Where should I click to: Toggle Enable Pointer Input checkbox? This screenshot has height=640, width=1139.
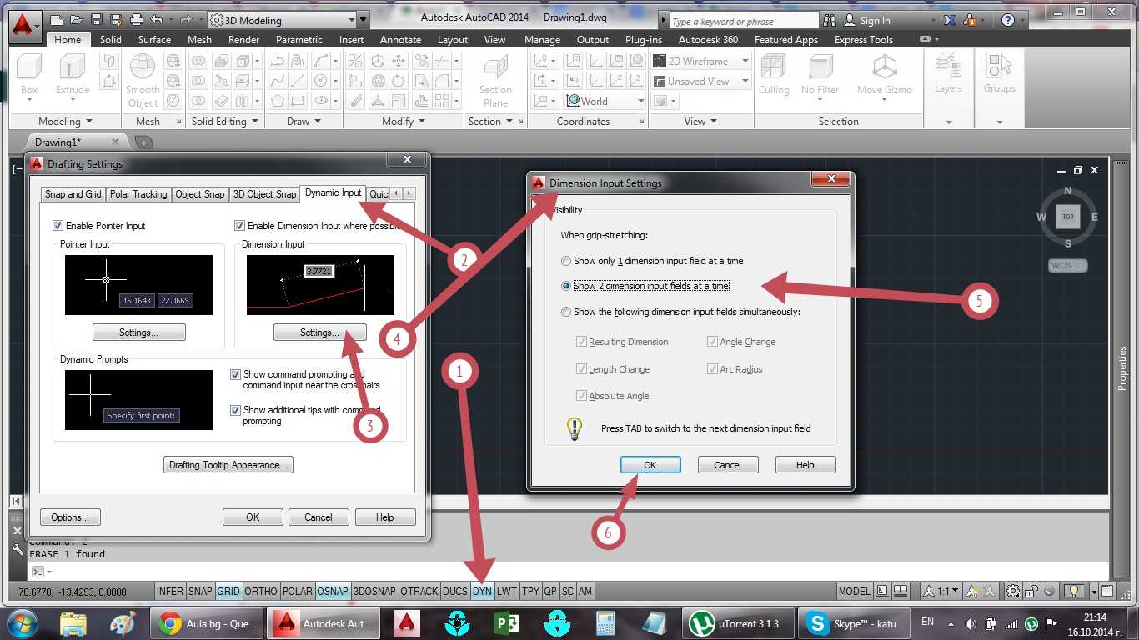[58, 226]
